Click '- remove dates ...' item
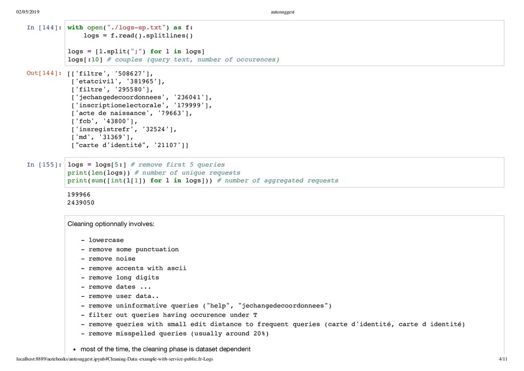 coord(116,287)
